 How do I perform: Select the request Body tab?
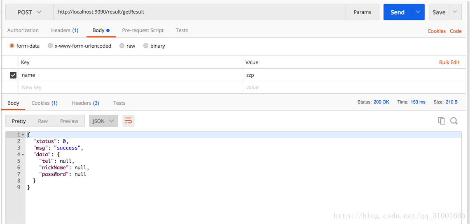point(101,30)
